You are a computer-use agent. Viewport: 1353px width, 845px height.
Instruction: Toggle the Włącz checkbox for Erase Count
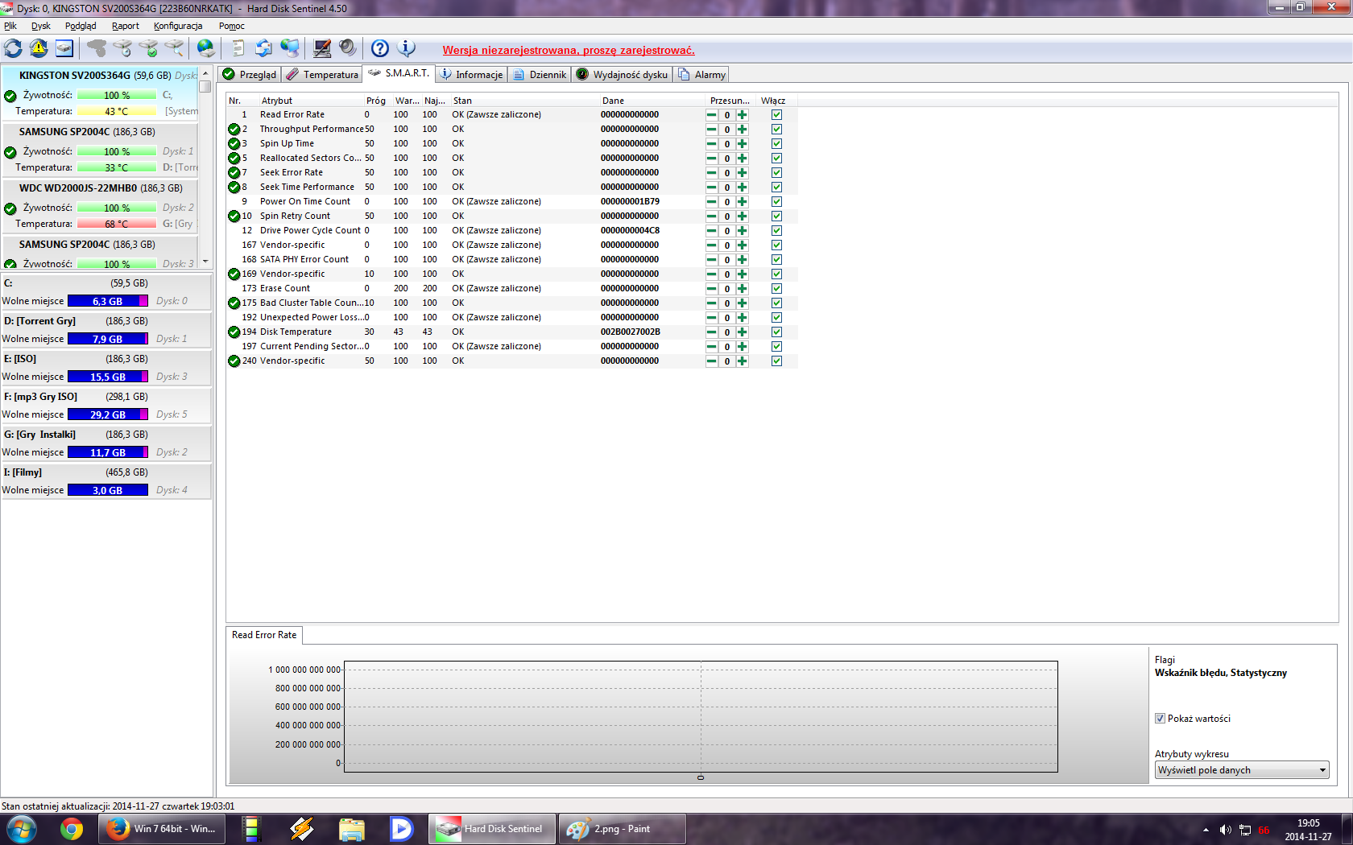pyautogui.click(x=776, y=288)
